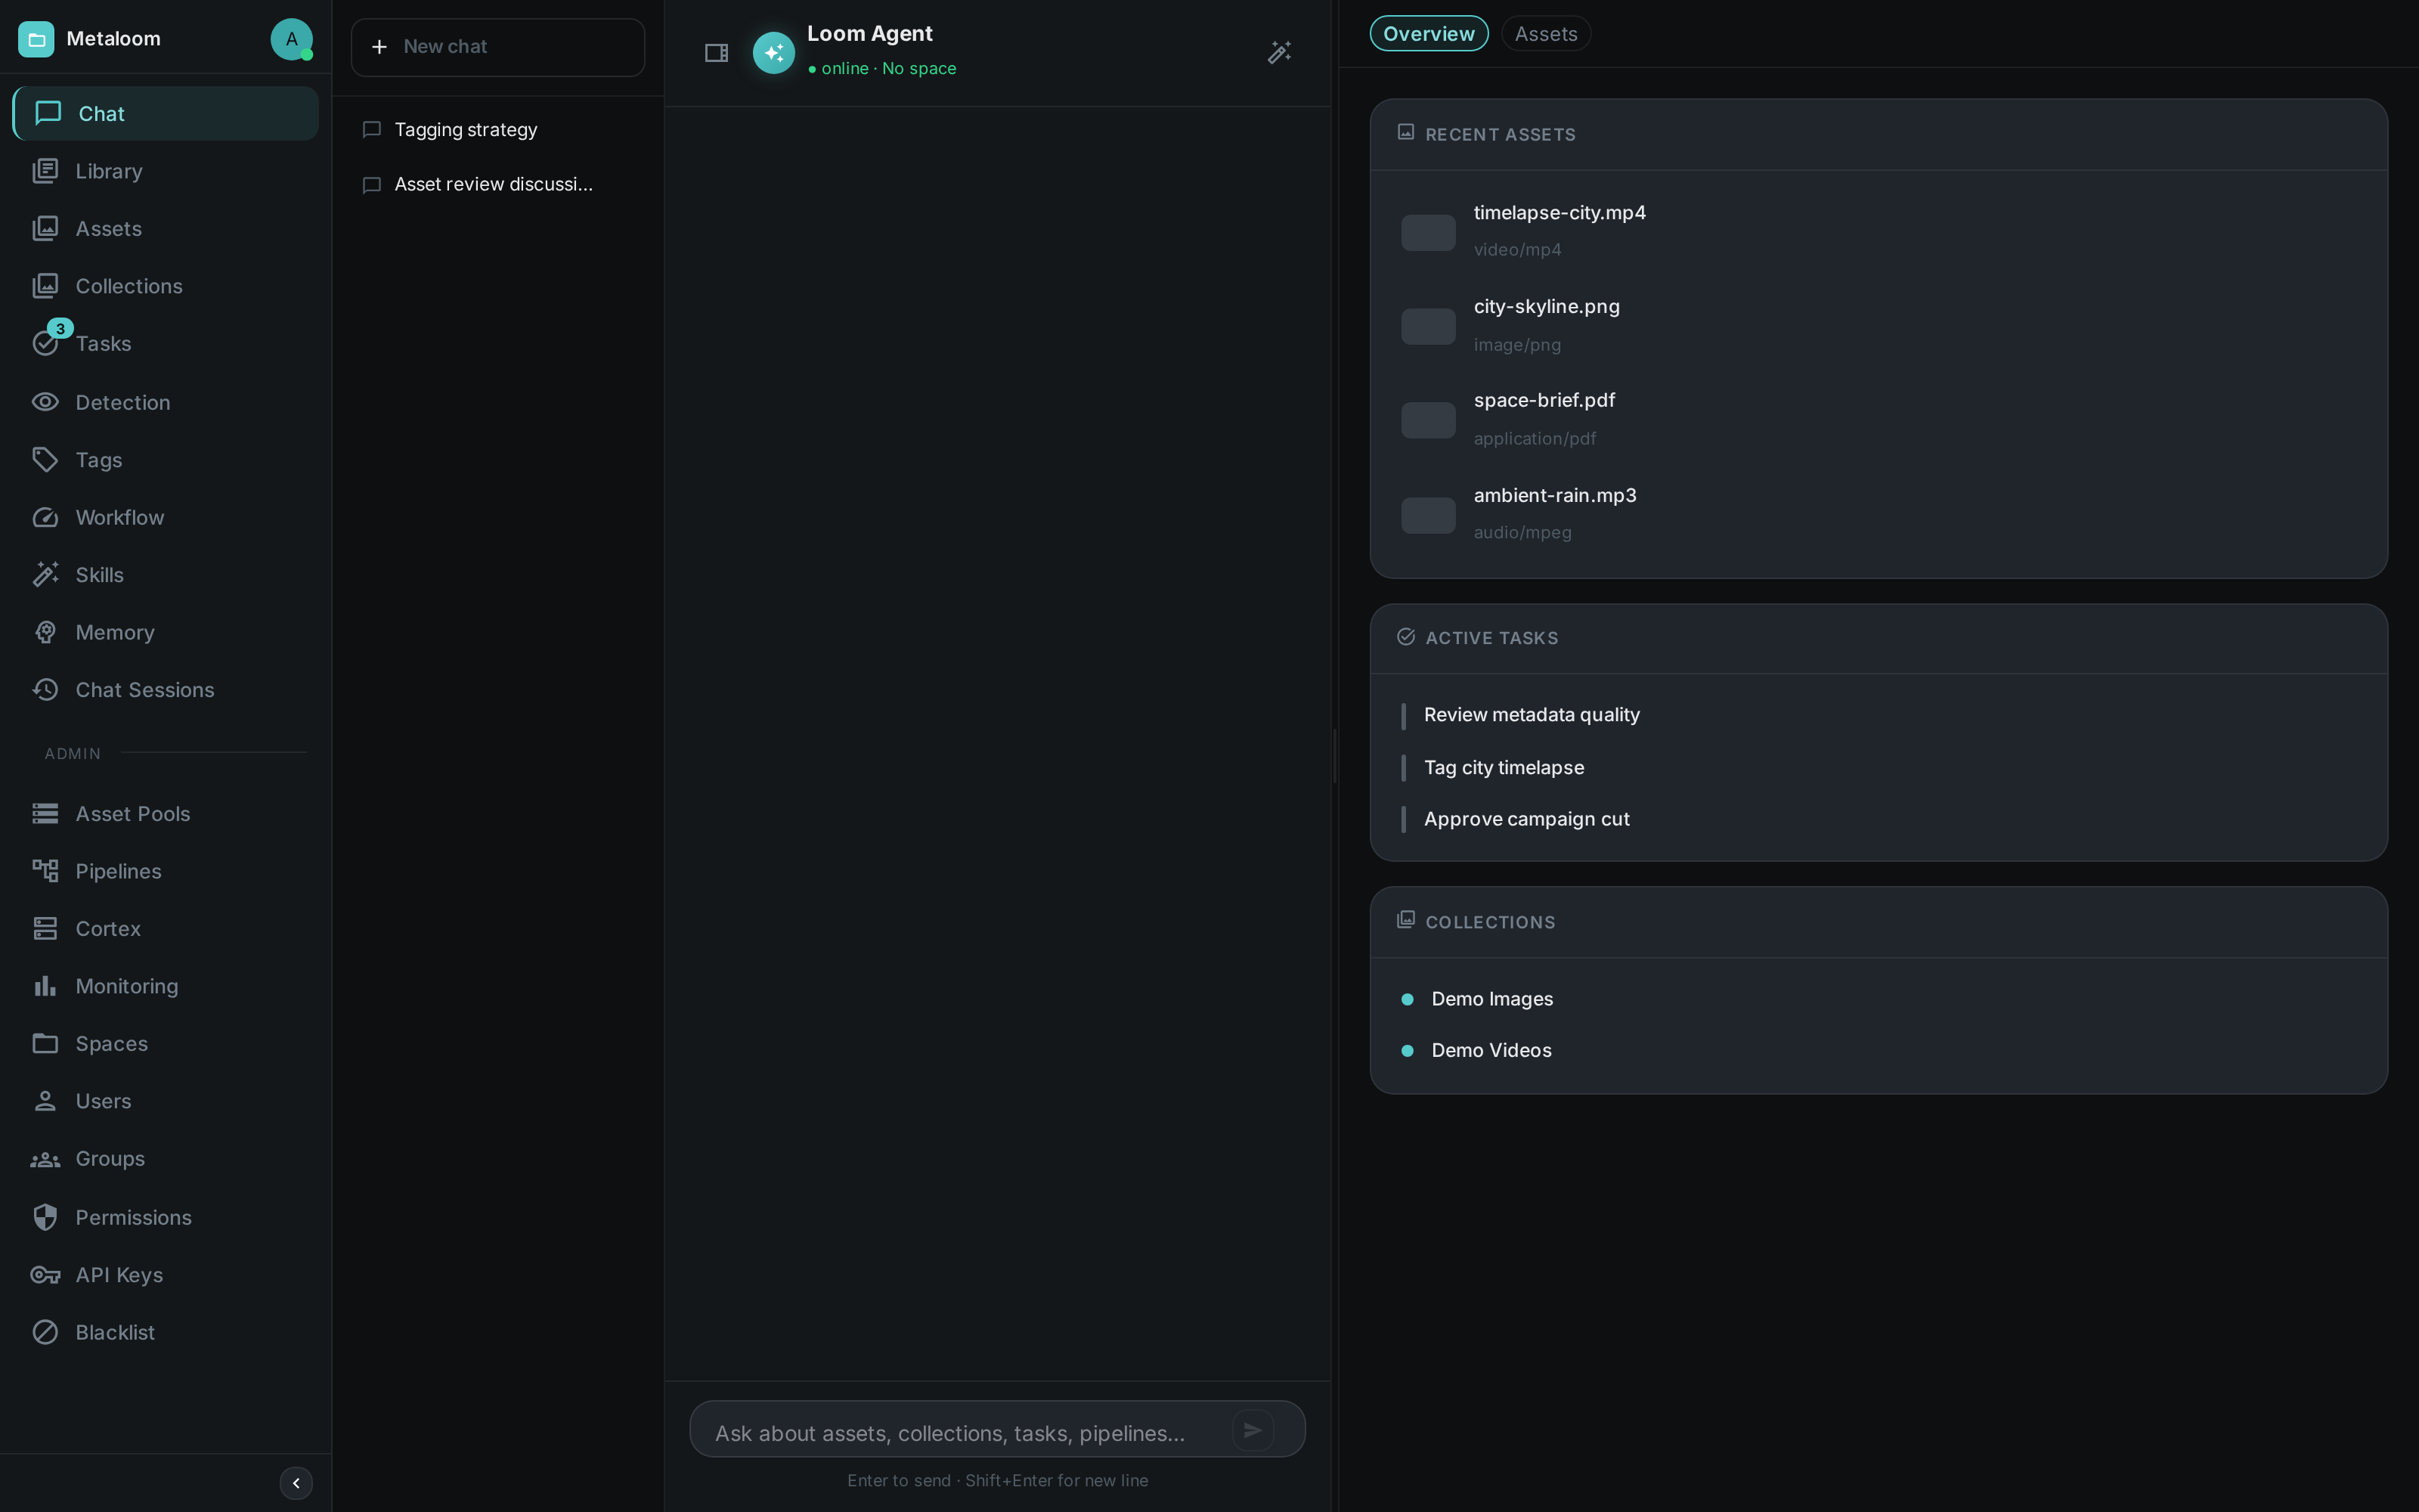Go to Assets in the sidebar
This screenshot has height=1512, width=2419.
tap(165, 228)
